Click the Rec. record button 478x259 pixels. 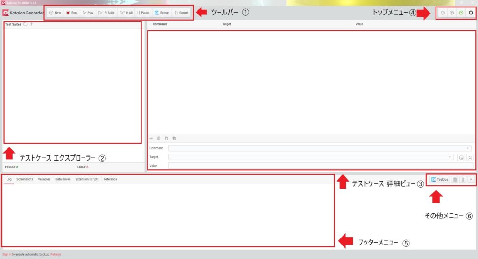pyautogui.click(x=71, y=13)
